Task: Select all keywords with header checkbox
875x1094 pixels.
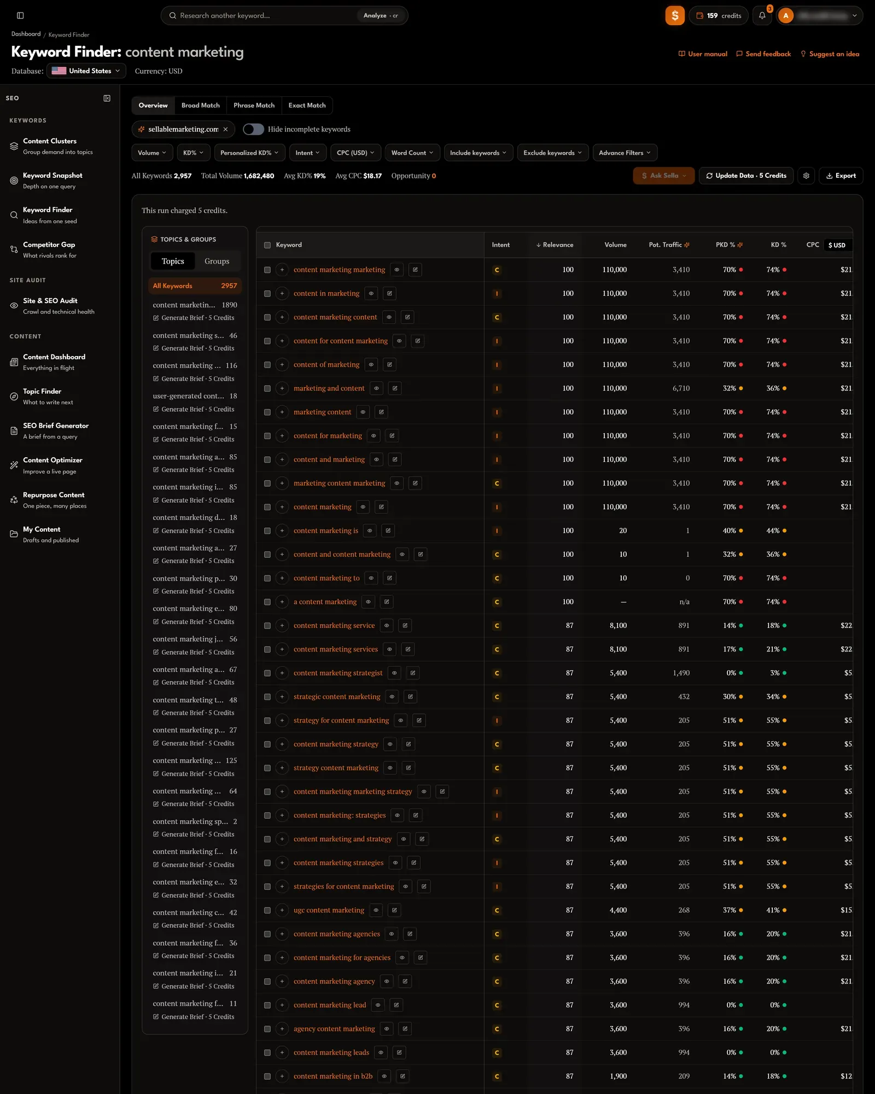Action: pos(267,245)
